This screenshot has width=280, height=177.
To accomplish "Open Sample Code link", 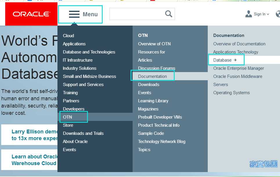I will point(151,133).
